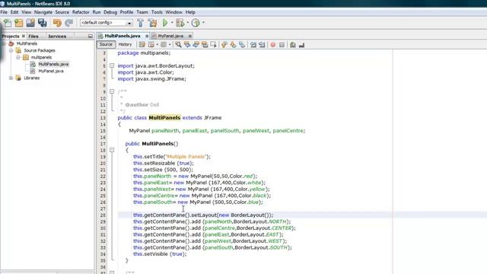
Task: Click Shift Line Left icon
Action: 253,45
